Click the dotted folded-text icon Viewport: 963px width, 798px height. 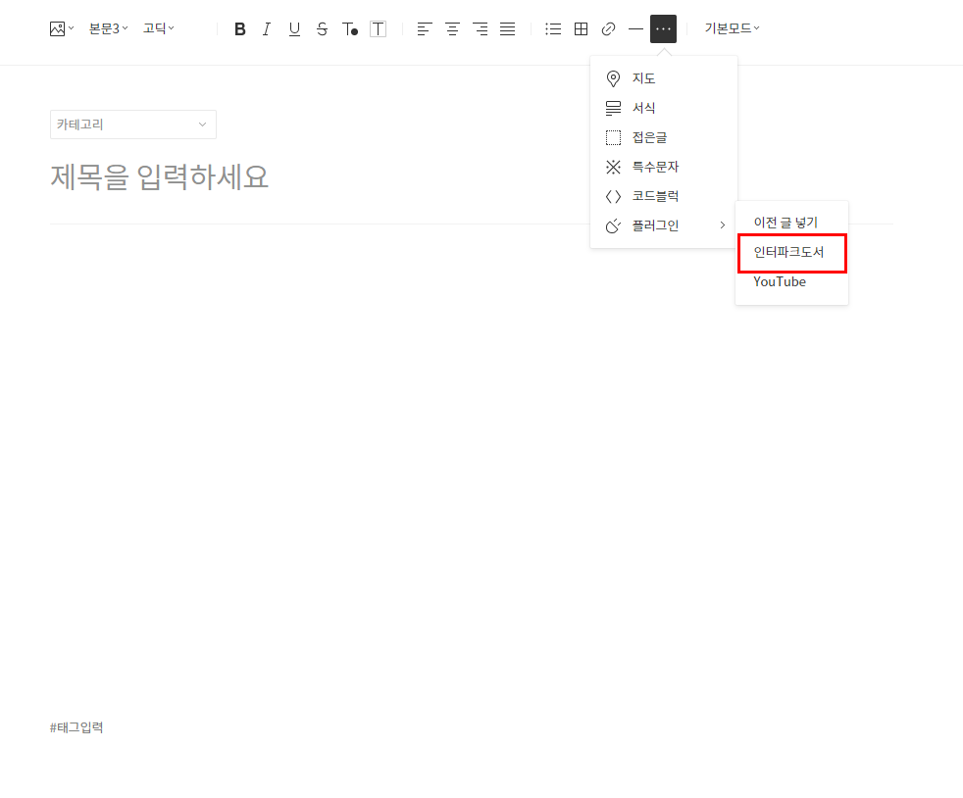[x=613, y=137]
